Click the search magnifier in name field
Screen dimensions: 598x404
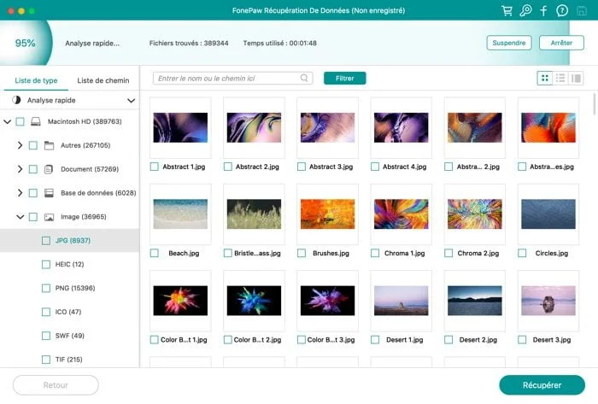click(x=304, y=78)
